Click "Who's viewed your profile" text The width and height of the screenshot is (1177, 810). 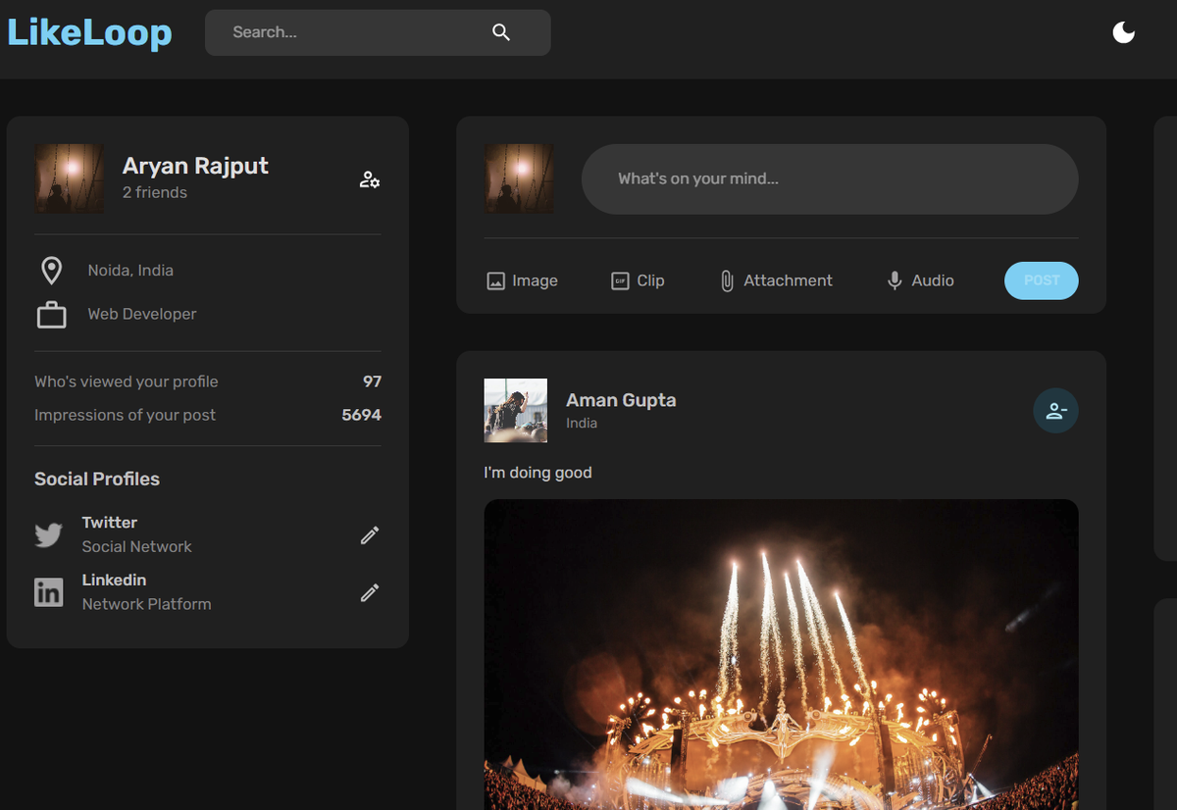(127, 381)
